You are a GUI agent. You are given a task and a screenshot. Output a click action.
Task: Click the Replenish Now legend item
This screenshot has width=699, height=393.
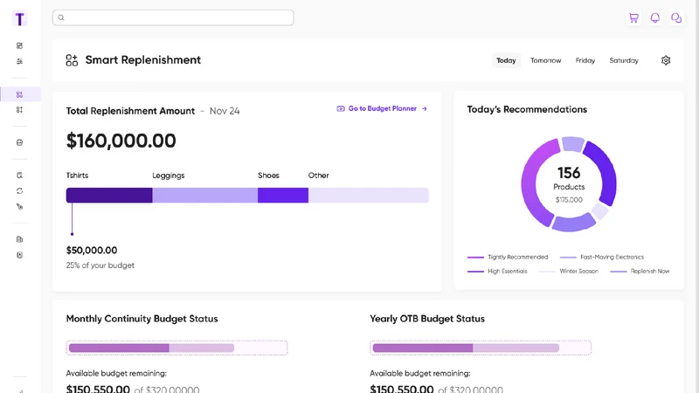(640, 271)
